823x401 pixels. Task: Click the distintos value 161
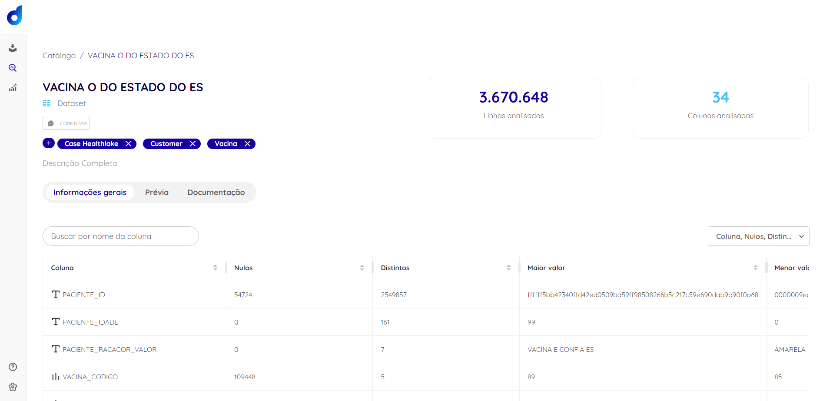385,322
